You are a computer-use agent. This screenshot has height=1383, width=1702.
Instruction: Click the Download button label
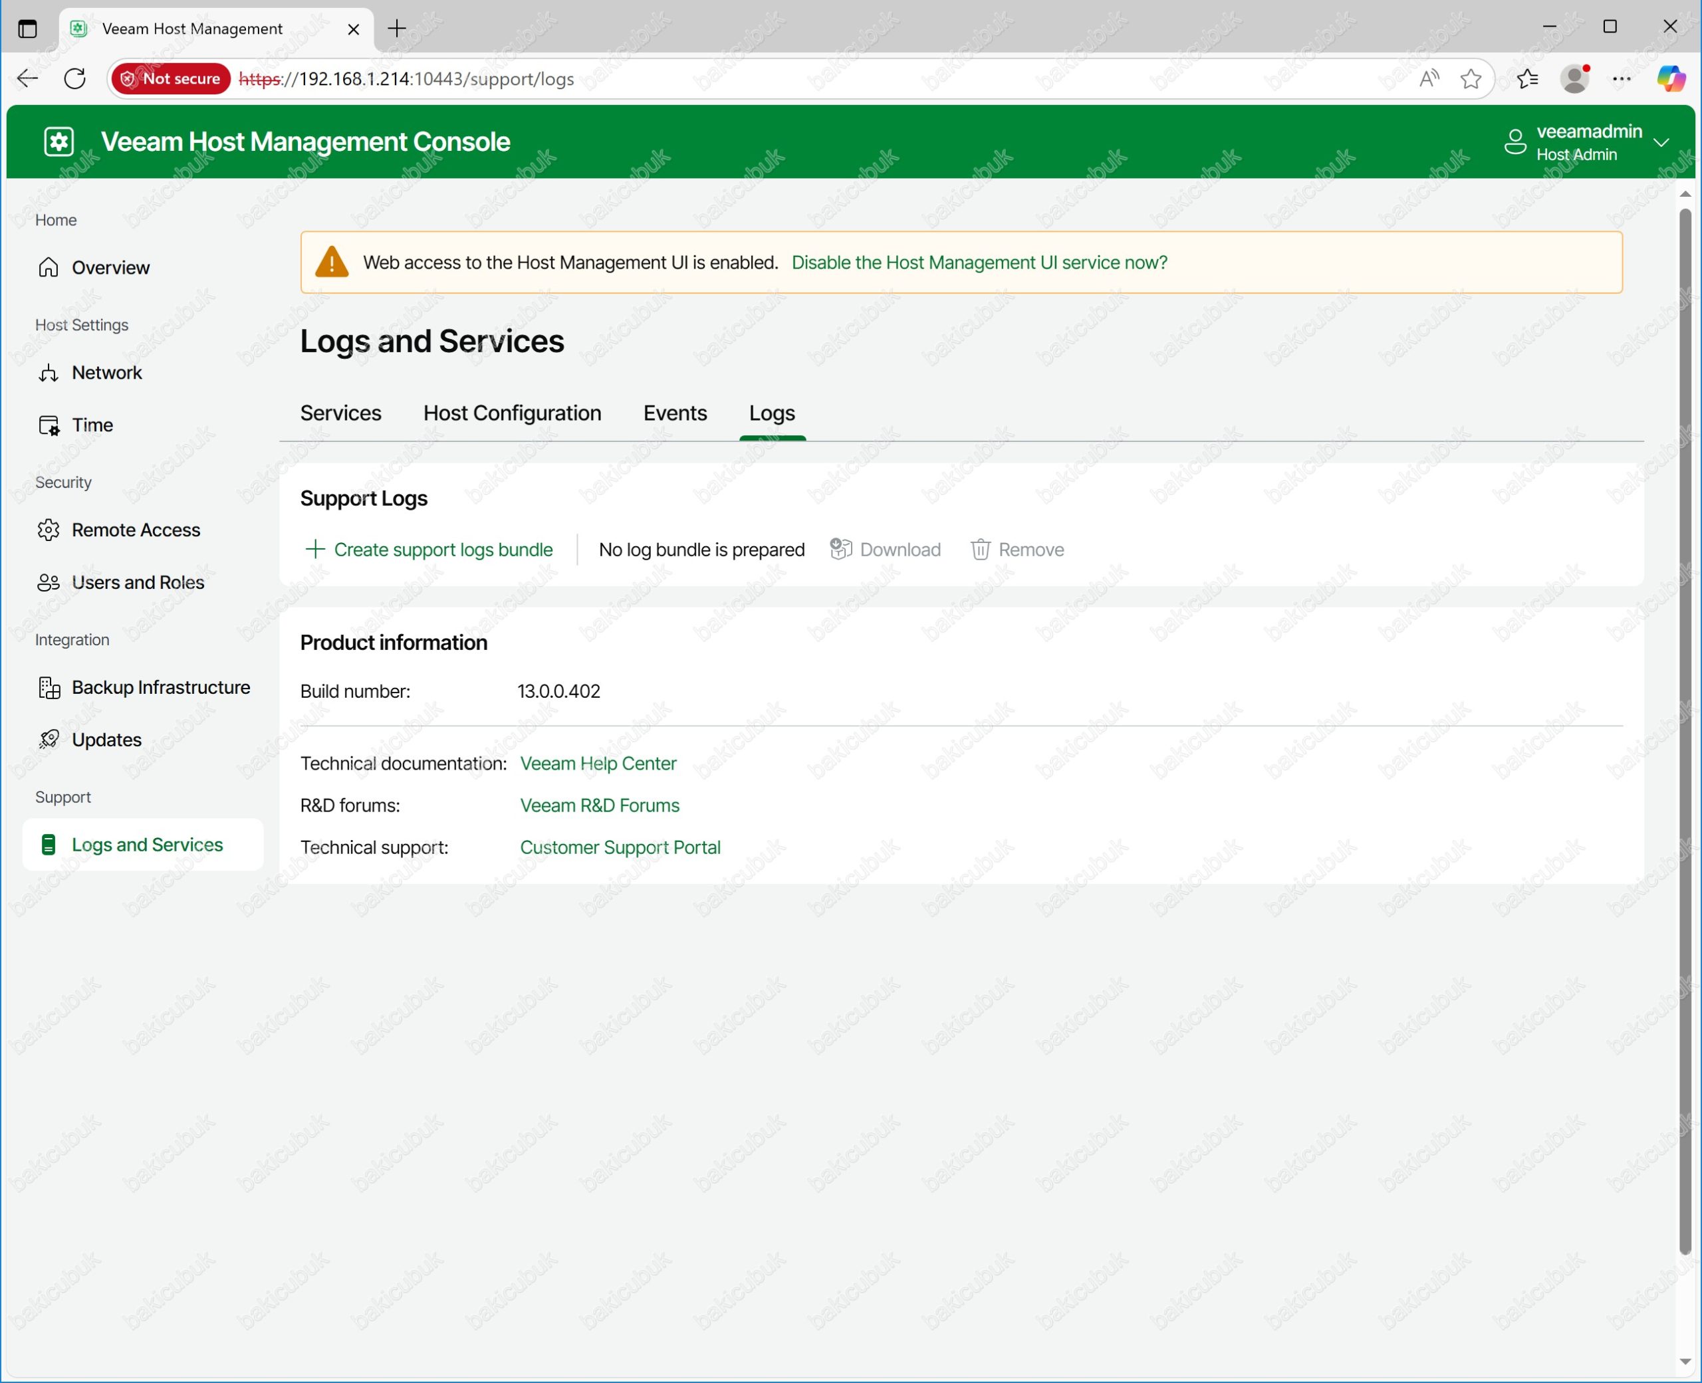tap(900, 550)
